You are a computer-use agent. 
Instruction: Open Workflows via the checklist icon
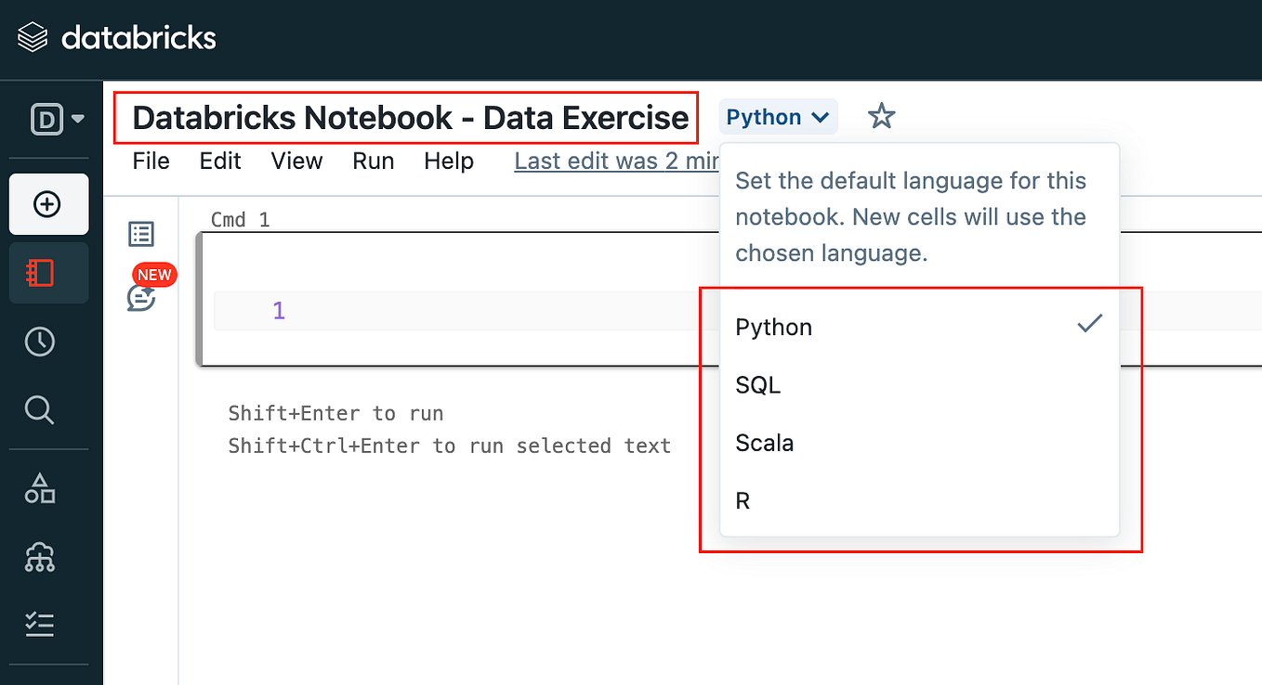(39, 624)
